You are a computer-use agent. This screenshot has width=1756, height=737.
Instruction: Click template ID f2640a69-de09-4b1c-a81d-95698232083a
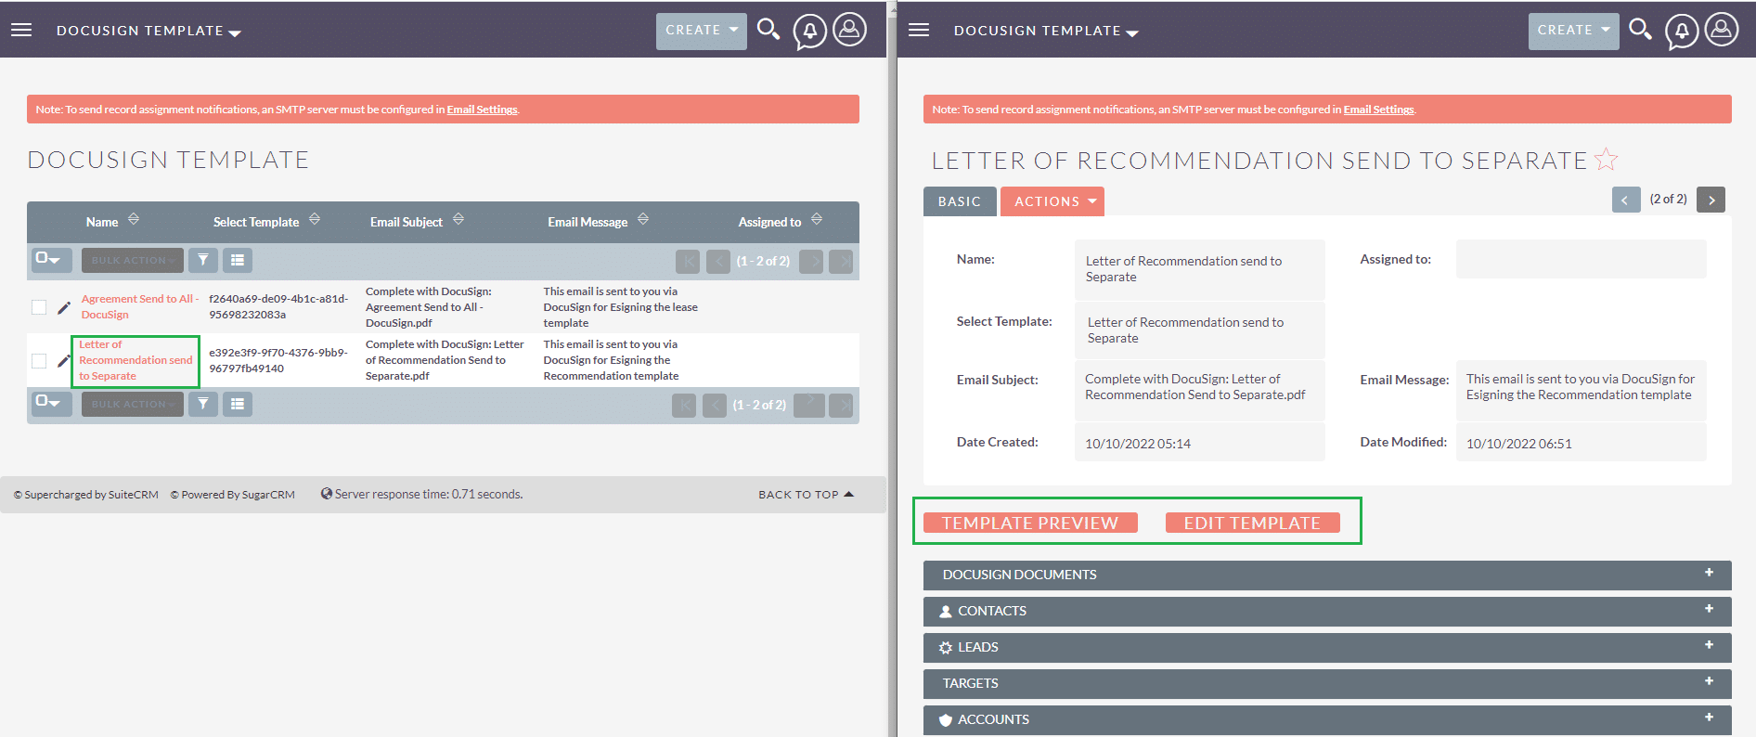(x=278, y=307)
